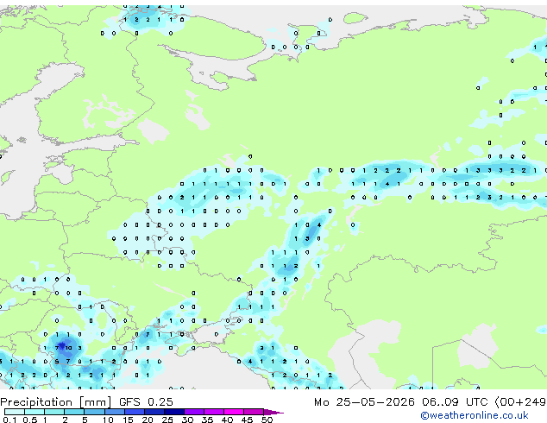Click the 0.1–0.5 mm palest legend swatch

click(x=15, y=412)
